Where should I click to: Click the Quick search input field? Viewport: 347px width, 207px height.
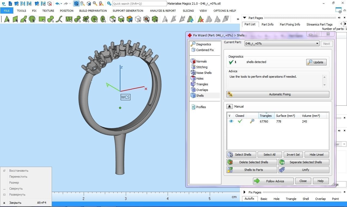tap(139, 4)
